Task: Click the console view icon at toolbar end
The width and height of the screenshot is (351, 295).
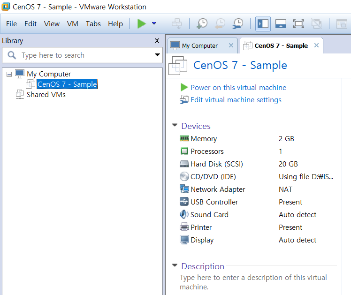Action: pos(342,23)
